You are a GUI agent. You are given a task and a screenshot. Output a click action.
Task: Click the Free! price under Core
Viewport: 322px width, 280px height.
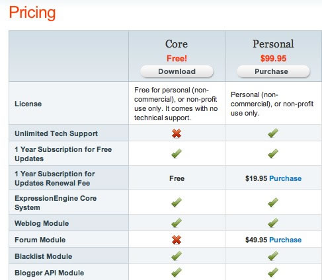(177, 59)
